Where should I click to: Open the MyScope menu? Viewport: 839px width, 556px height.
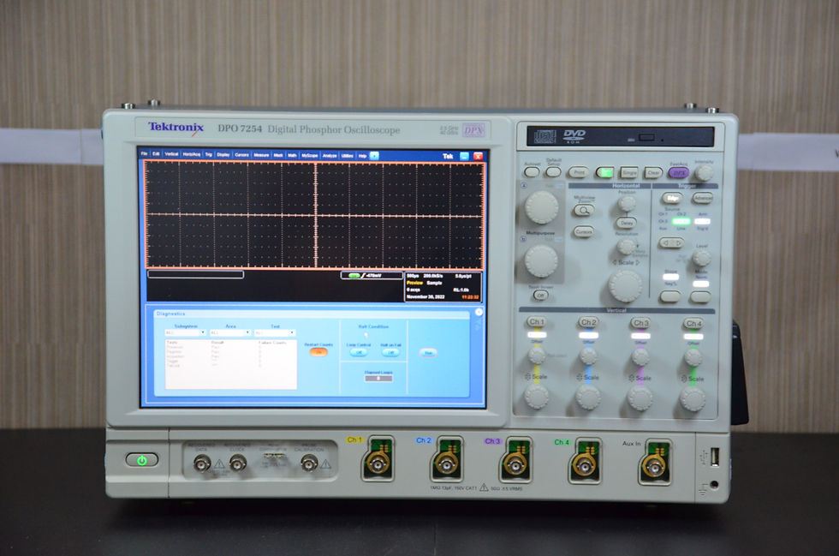pos(309,155)
